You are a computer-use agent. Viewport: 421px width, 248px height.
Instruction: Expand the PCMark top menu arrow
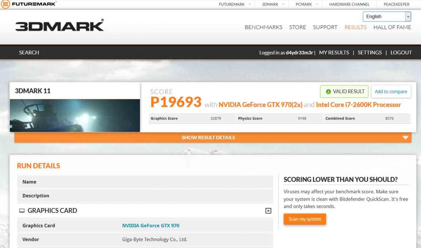(317, 5)
